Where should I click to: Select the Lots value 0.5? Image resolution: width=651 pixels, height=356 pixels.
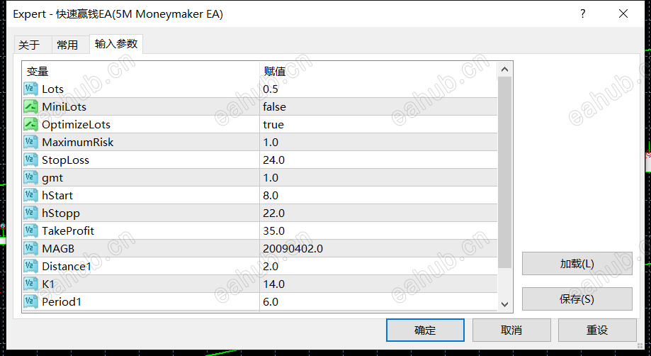coord(271,89)
